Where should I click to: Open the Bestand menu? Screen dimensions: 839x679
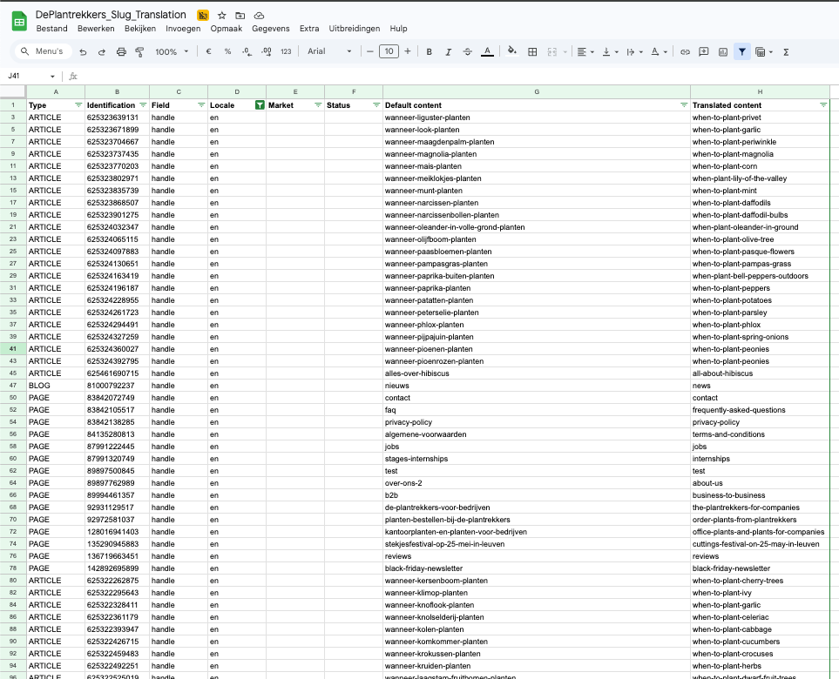point(52,29)
